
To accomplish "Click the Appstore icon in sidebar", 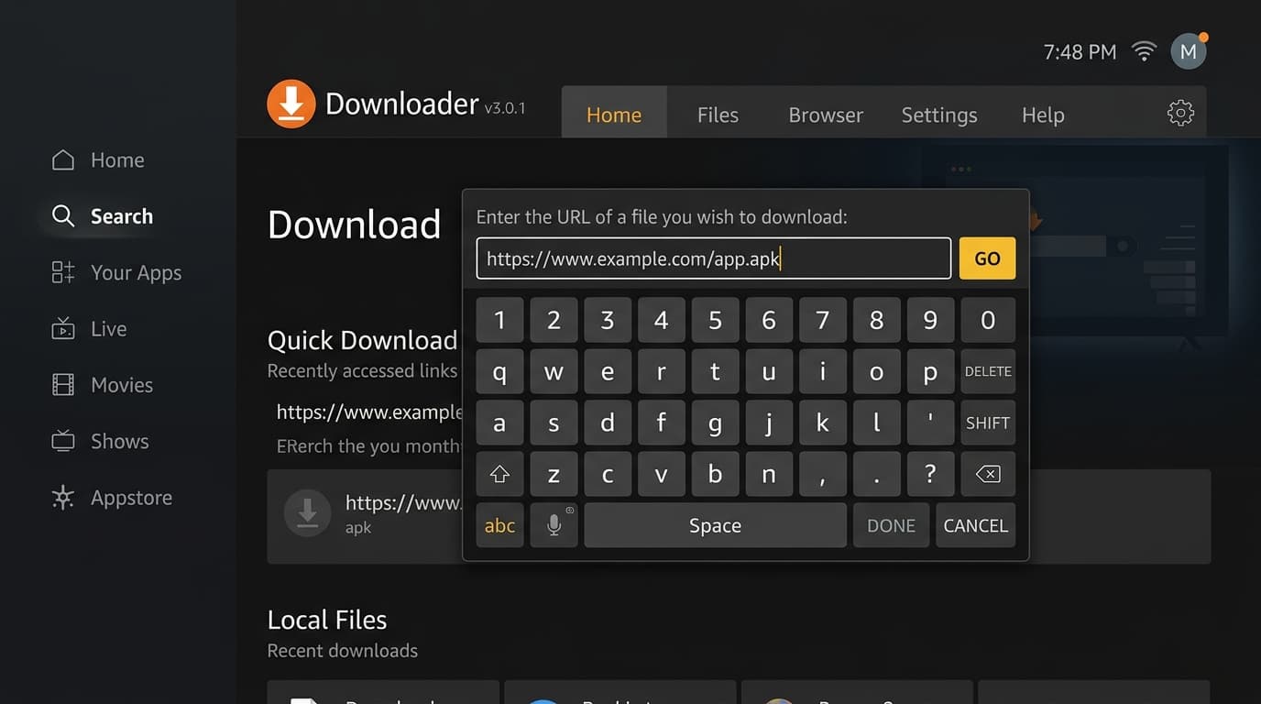I will pos(63,498).
